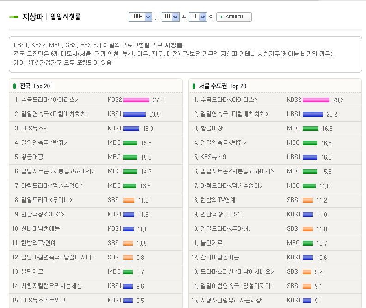Select the 일일시청률 heading text
The image size is (366, 308).
coord(65,17)
